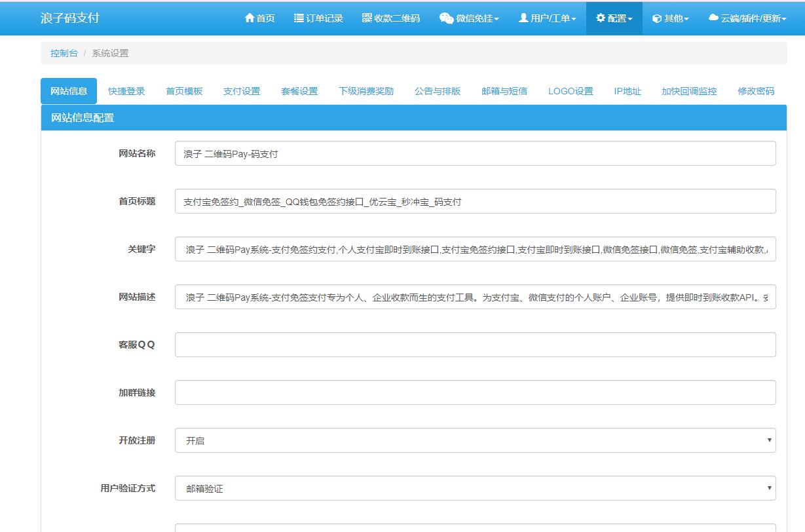
Task: Switch to the 网站信息 tab
Action: pyautogui.click(x=69, y=91)
